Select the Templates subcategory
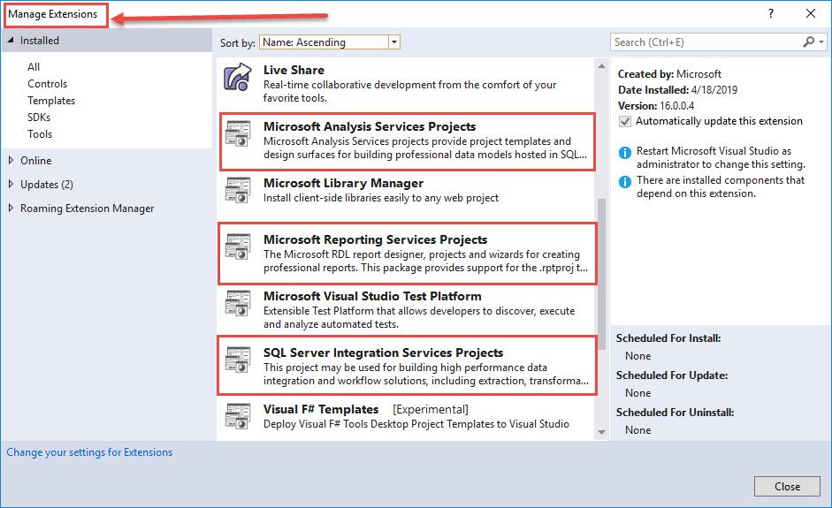The height and width of the screenshot is (508, 832). pyautogui.click(x=51, y=100)
